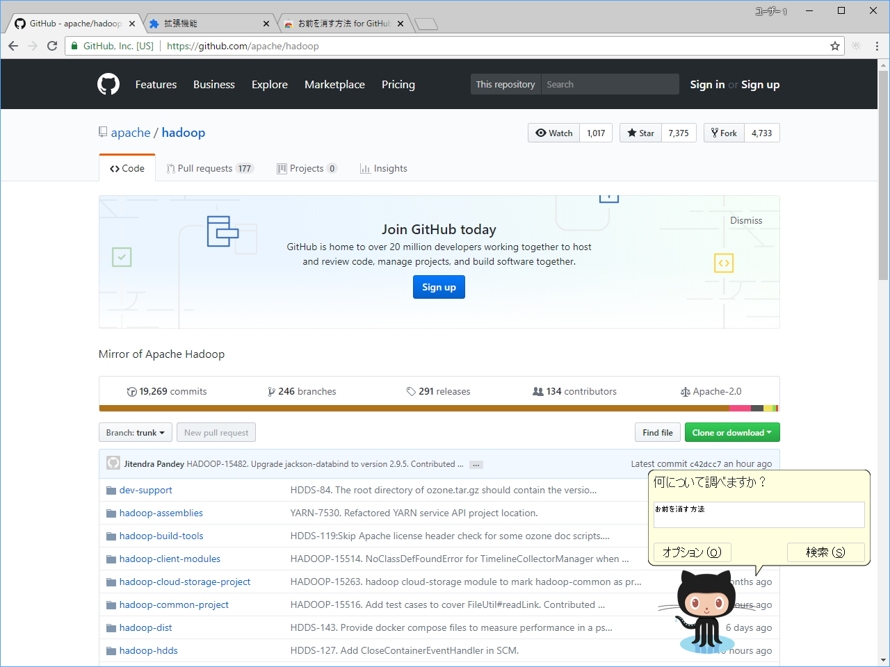Click the green padlock security icon
Screen dimensions: 890x667
tap(74, 46)
